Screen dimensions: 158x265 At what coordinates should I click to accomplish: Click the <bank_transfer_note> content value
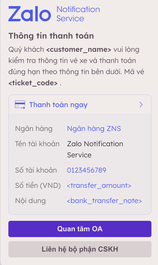104,201
